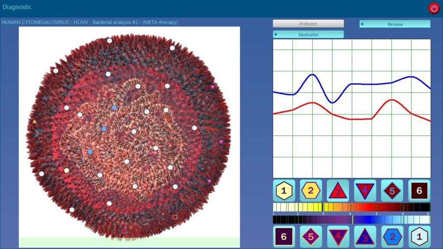Select top-row cream hexagon icon 1
443x249 pixels.
(x=284, y=191)
